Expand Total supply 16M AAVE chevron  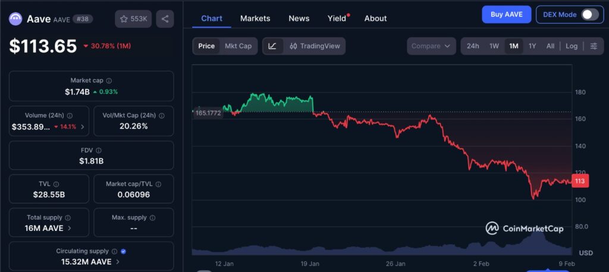pos(70,228)
